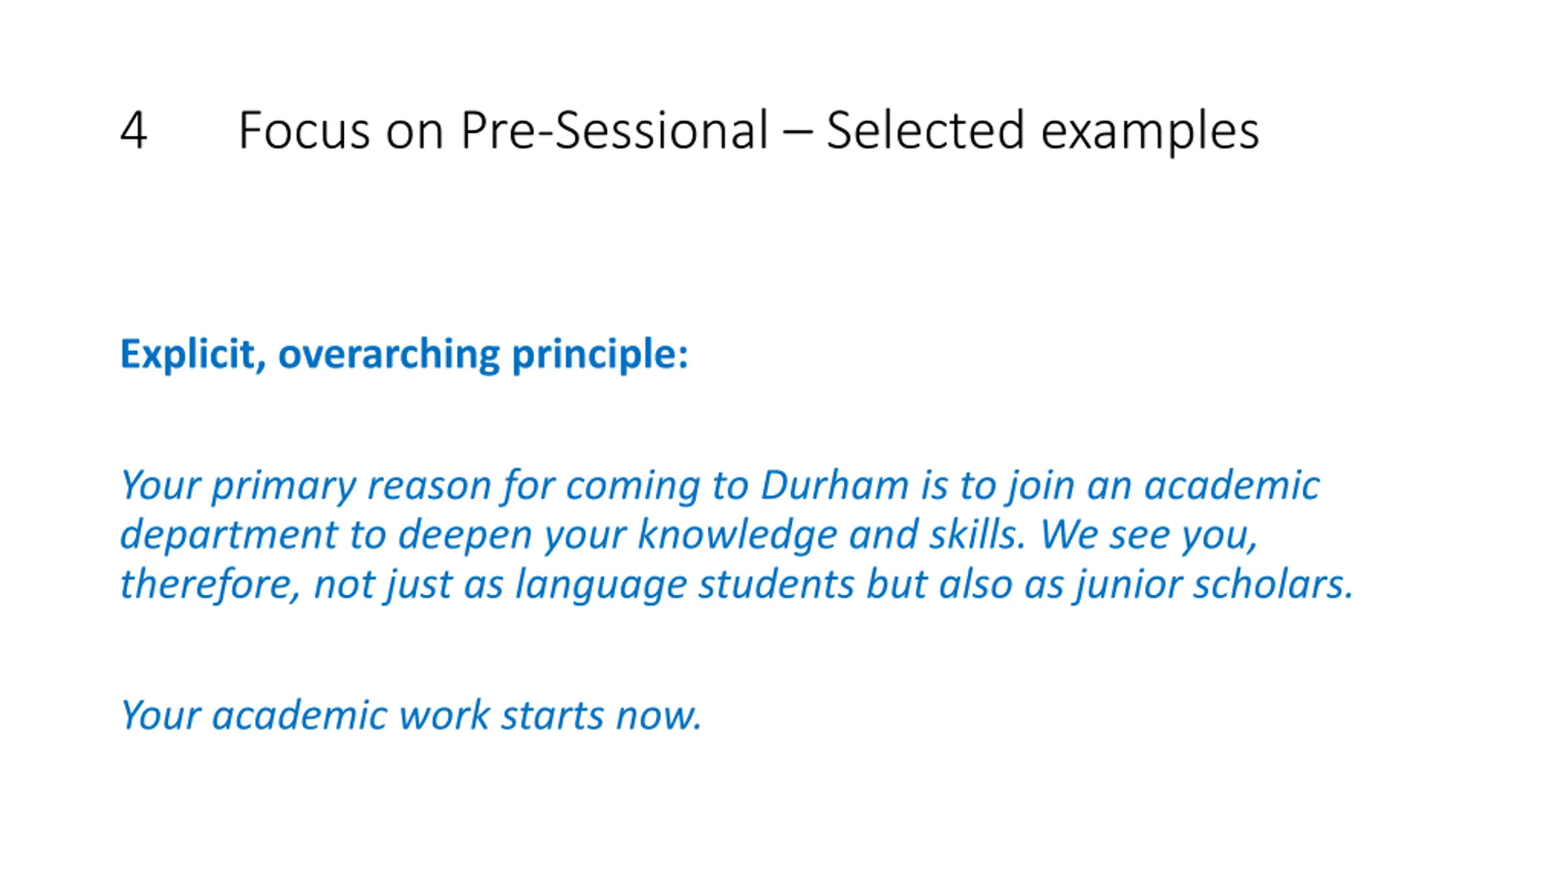This screenshot has width=1566, height=881.
Task: Click 'Selected examples' in the slide title
Action: [1042, 131]
